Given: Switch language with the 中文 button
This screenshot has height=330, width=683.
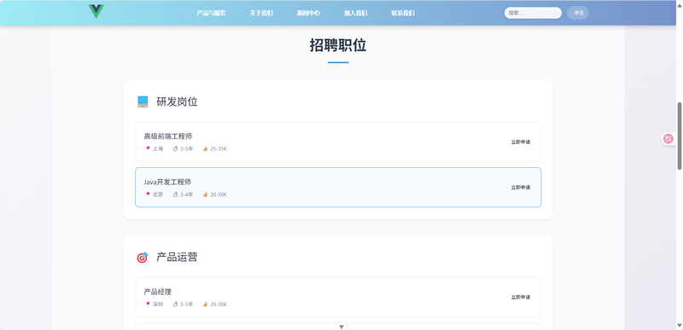Looking at the screenshot, I should (x=578, y=13).
